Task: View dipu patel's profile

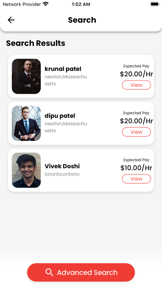Action: pyautogui.click(x=136, y=132)
